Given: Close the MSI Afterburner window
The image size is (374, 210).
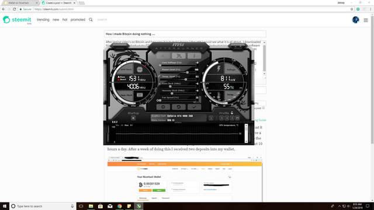Looking at the screenshot, I should (240, 47).
